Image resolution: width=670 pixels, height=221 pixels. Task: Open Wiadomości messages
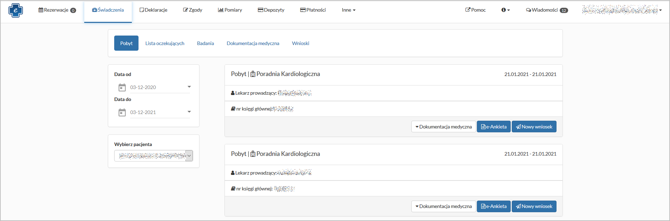[547, 10]
